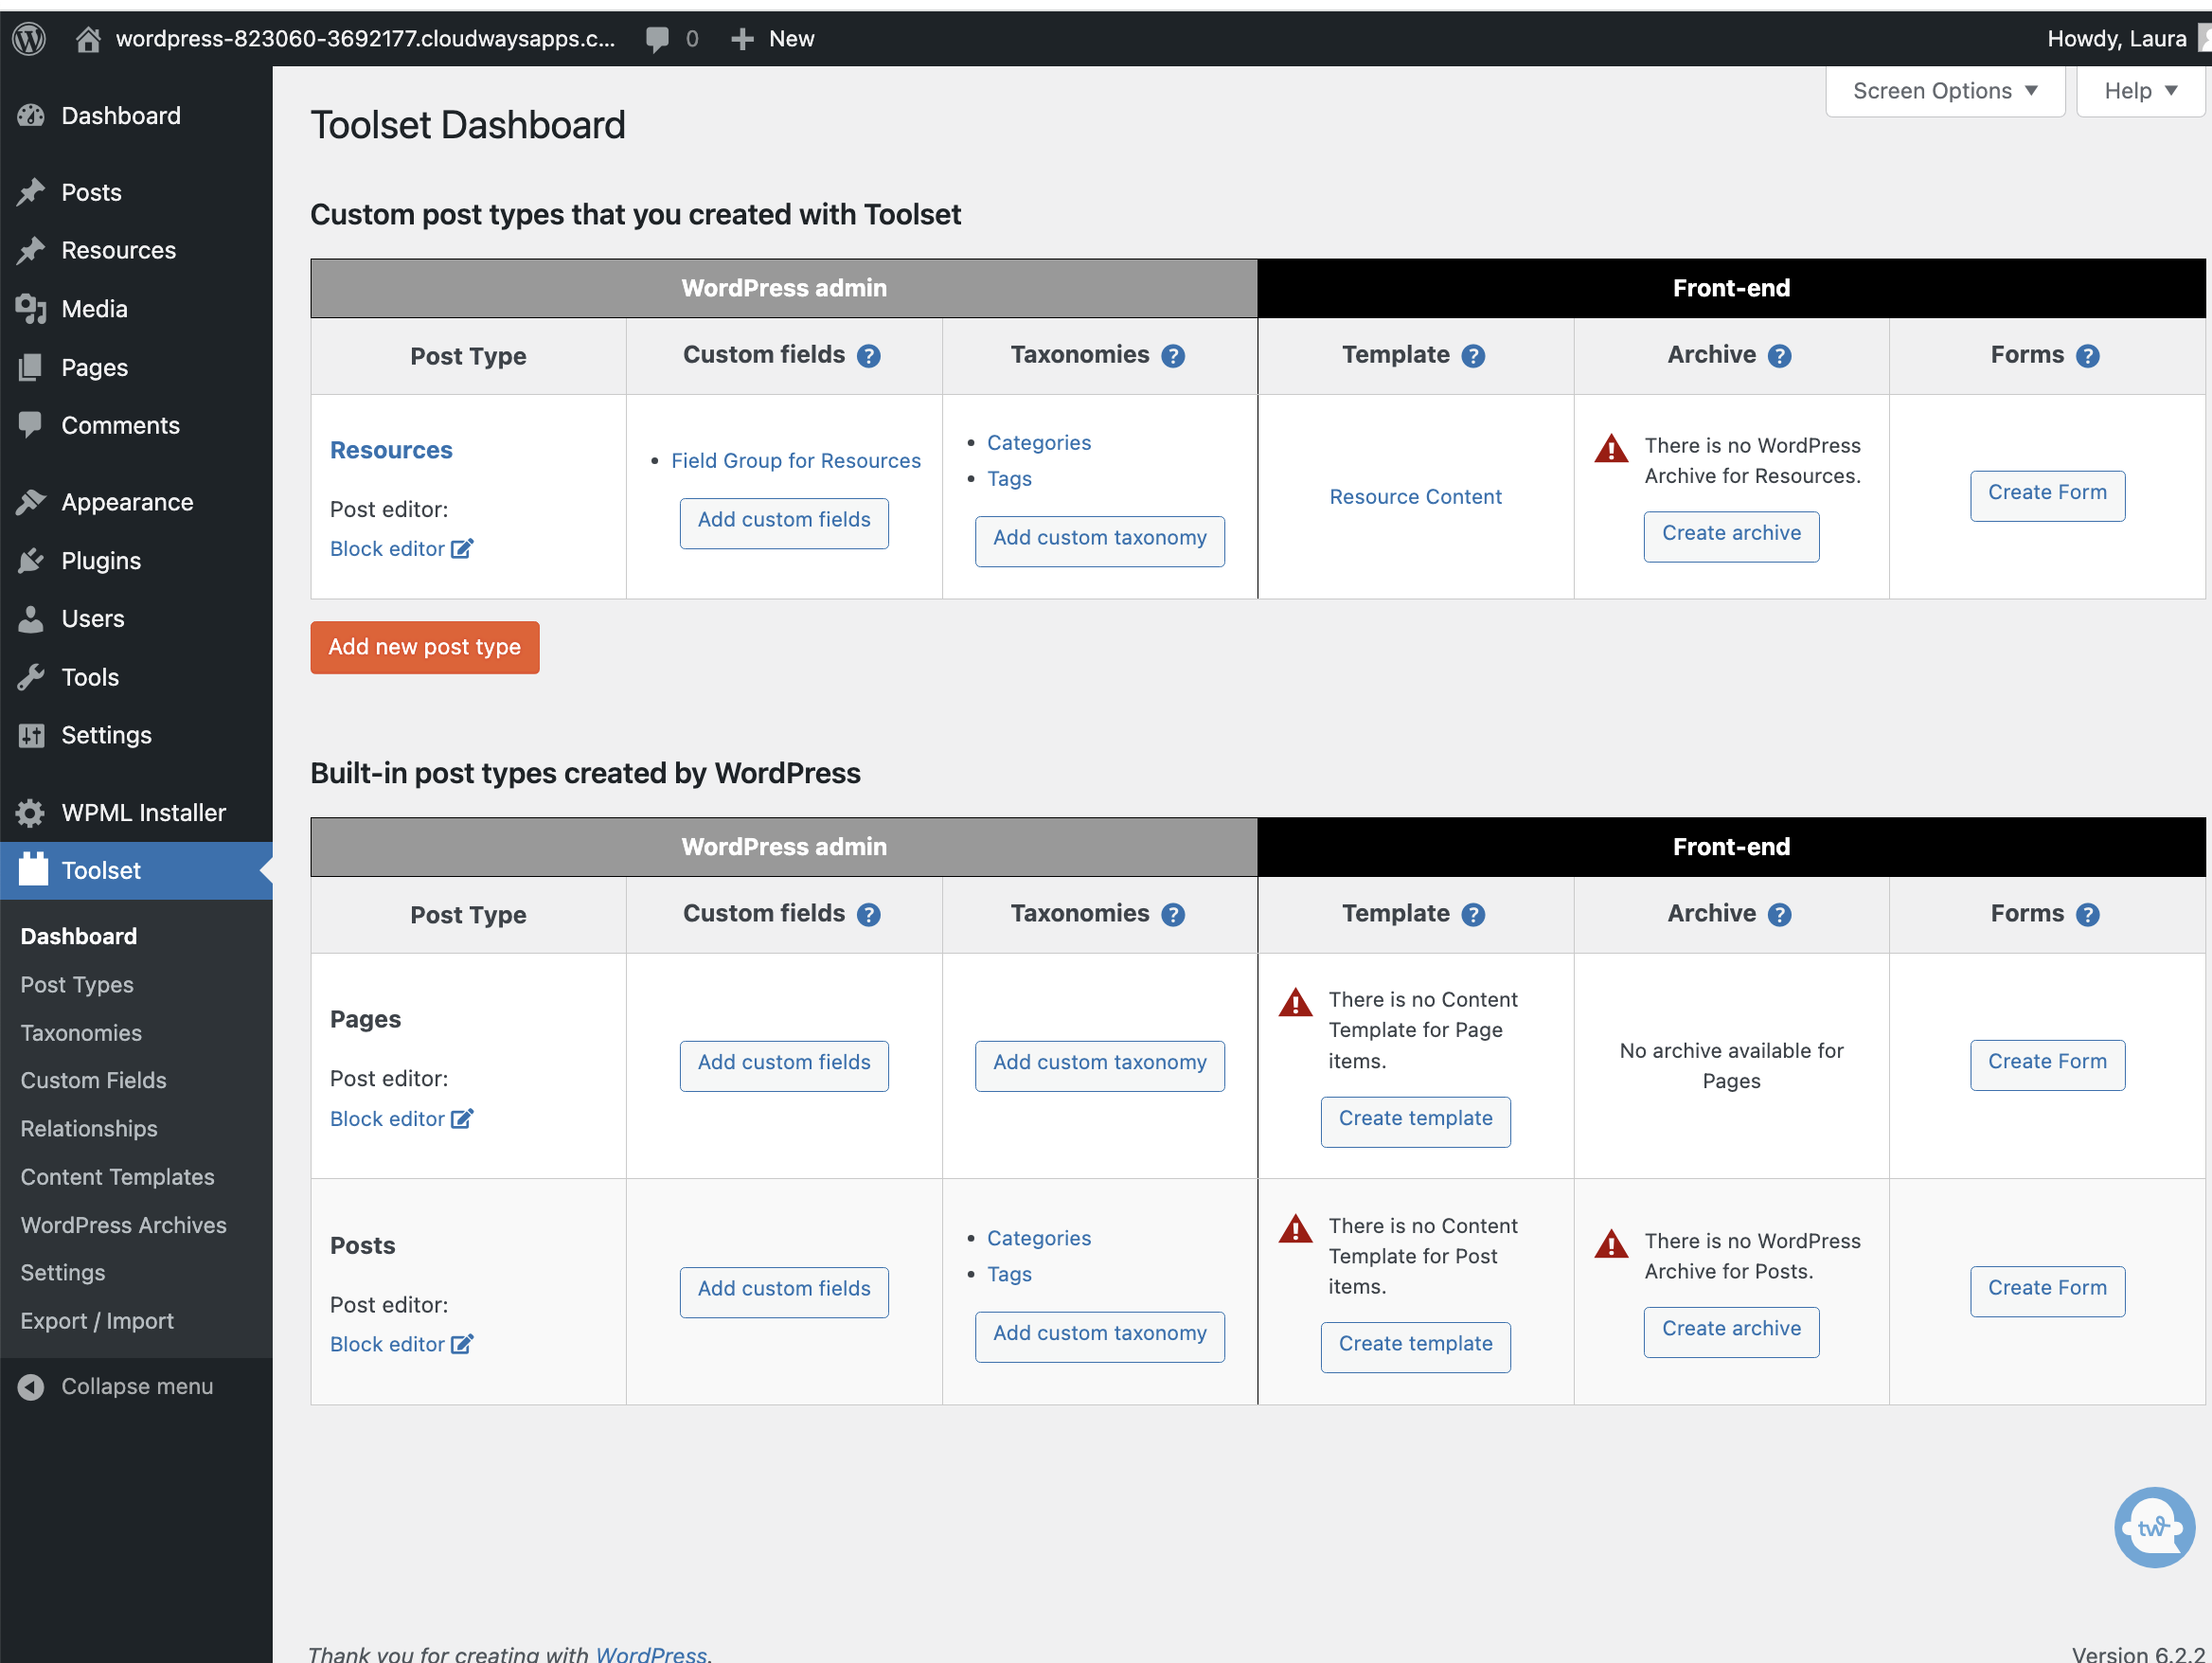Click the home icon for the site
Image resolution: width=2212 pixels, height=1663 pixels.
click(88, 39)
